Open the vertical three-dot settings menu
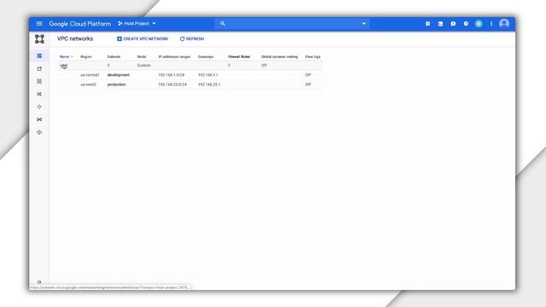 [x=491, y=24]
